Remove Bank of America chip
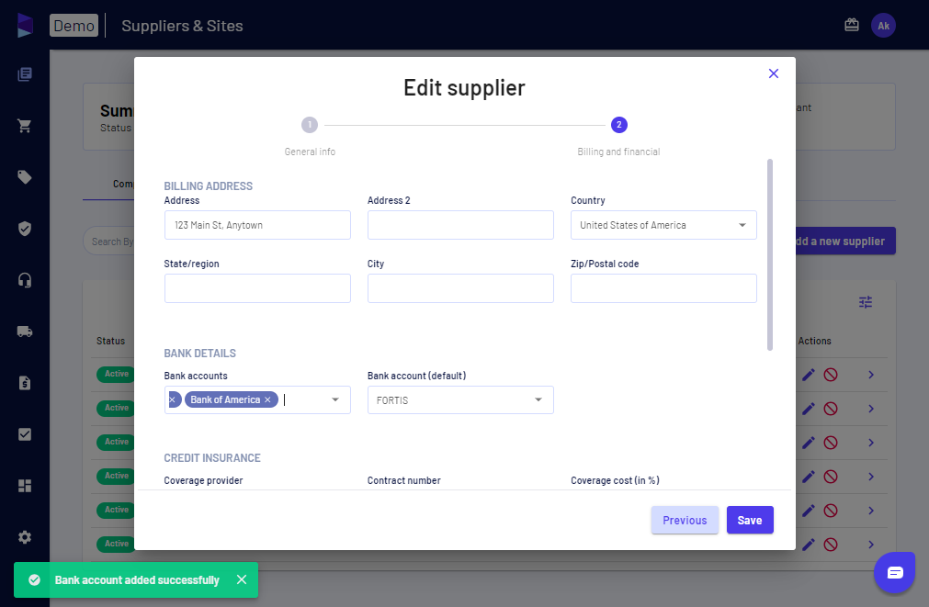929x607 pixels. coord(267,399)
